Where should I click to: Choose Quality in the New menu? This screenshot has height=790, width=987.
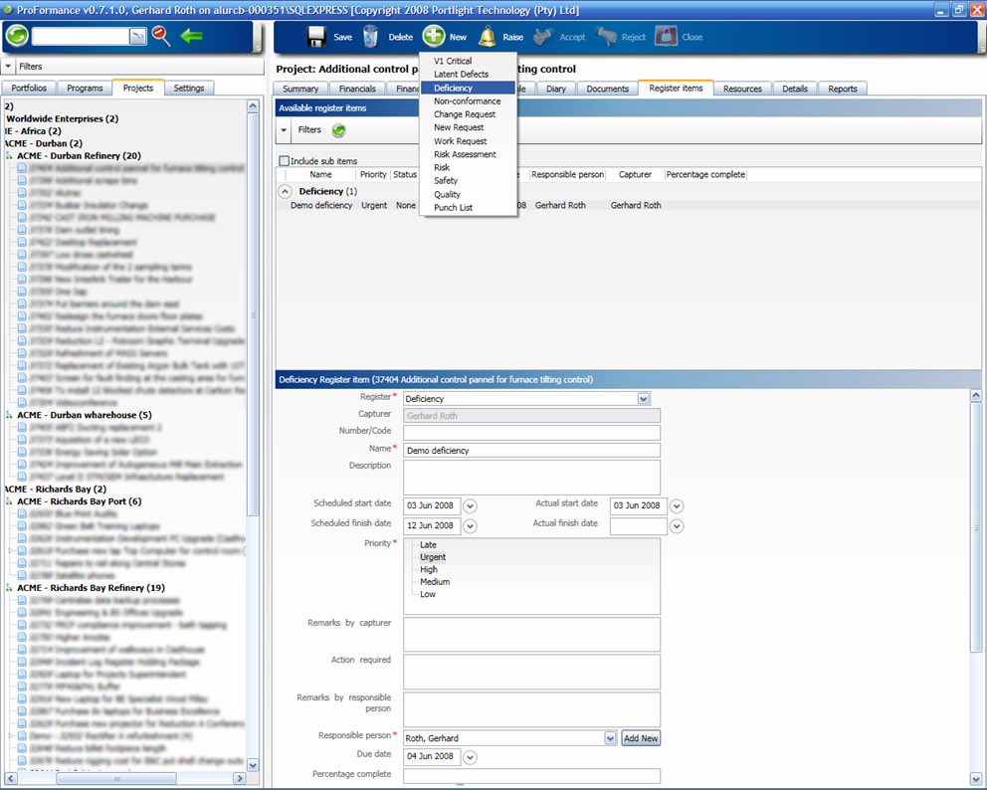click(447, 194)
